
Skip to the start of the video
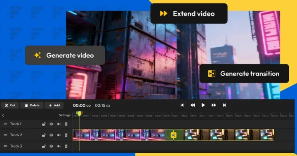click(x=182, y=105)
